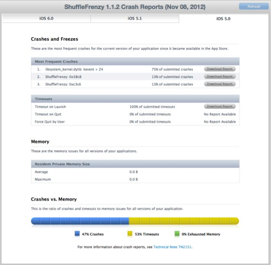Click the yellow Timeouts legend swatch
The width and height of the screenshot is (271, 265).
[130, 234]
